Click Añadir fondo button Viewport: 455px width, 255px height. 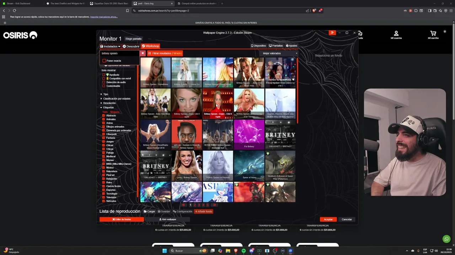point(203,211)
